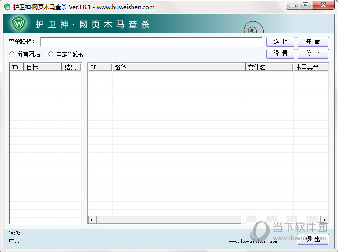Click the www.huweishen.com link at bottom

pos(253,242)
